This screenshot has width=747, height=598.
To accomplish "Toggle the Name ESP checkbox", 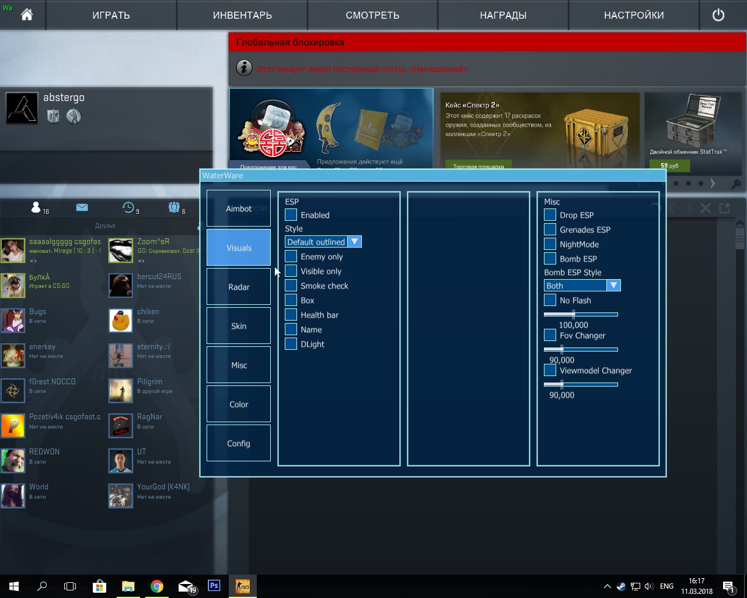I will click(x=291, y=329).
